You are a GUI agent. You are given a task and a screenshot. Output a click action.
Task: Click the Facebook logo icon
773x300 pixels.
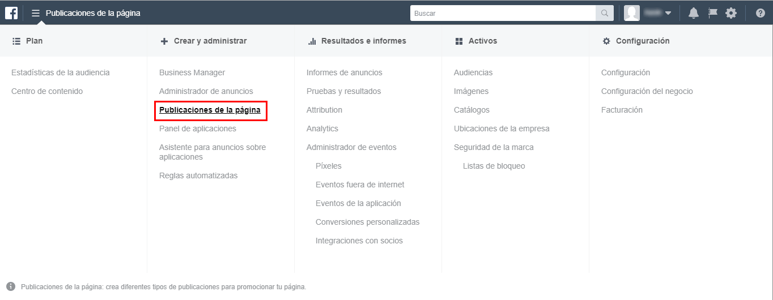click(11, 12)
